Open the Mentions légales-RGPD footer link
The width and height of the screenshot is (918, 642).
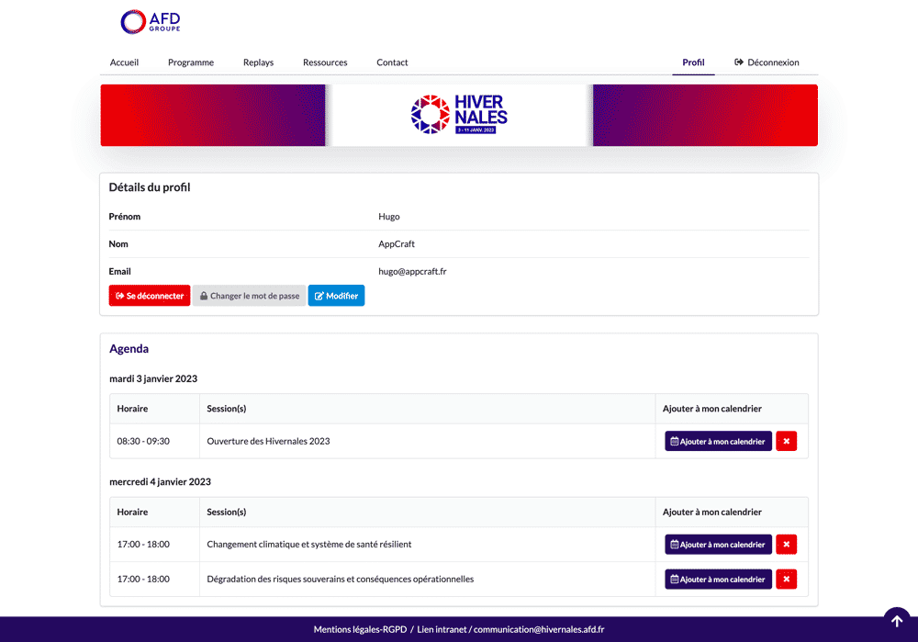point(359,630)
